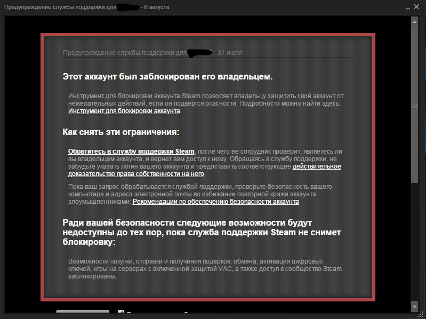Open the "действительное доказательство права собственности" link

point(317,166)
